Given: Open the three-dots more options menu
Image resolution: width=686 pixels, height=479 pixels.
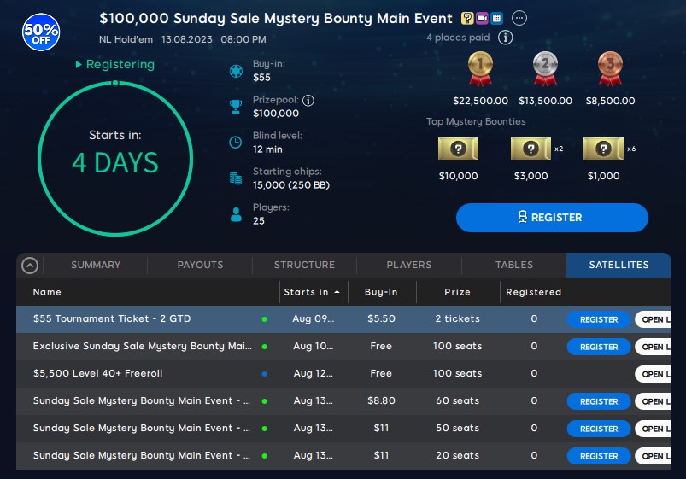Looking at the screenshot, I should coord(519,18).
